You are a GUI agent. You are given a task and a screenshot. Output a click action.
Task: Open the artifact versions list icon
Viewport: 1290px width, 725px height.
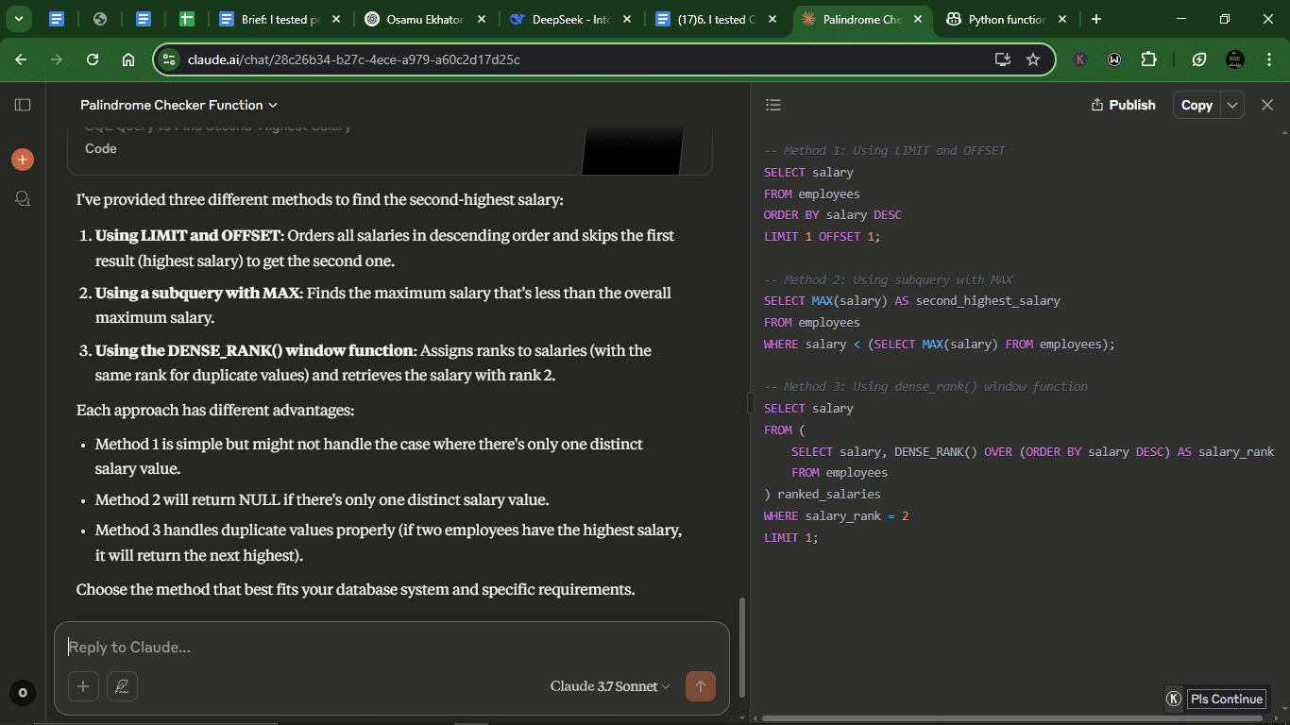point(773,105)
